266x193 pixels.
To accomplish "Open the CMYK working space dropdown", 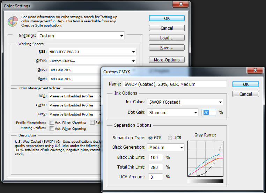I will click(x=92, y=61).
